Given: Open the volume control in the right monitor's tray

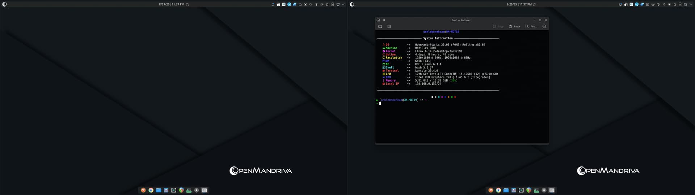Looking at the screenshot, I should click(x=658, y=4).
